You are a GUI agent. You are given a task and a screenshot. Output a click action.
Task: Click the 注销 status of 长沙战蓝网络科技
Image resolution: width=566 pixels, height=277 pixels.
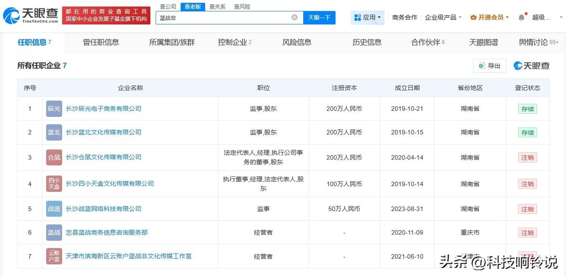click(528, 209)
